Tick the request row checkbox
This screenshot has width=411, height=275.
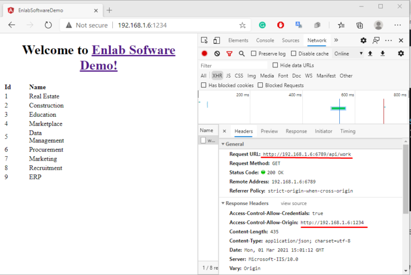click(203, 140)
